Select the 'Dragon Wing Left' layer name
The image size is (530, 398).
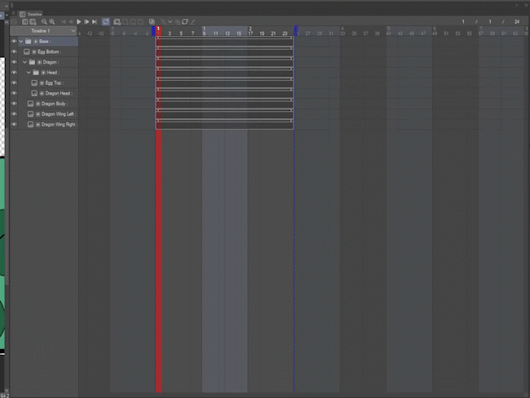[58, 114]
